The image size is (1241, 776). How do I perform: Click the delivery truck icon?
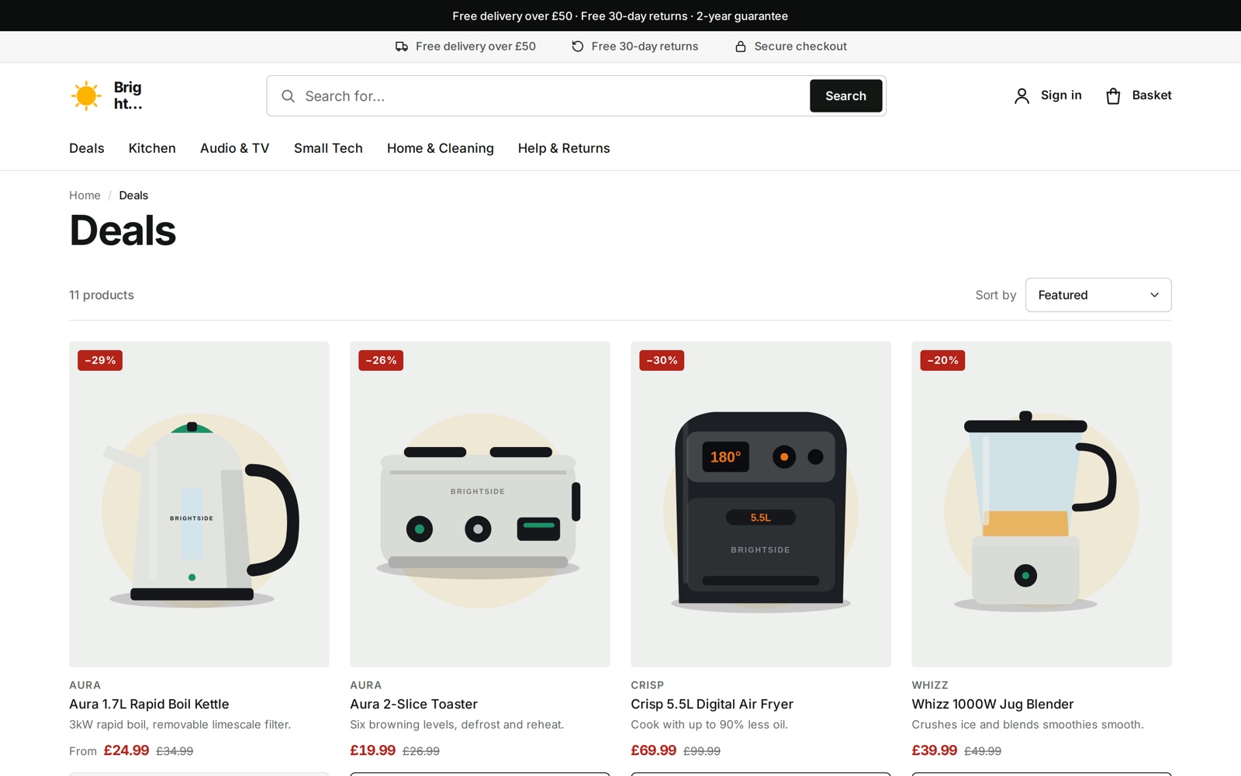pyautogui.click(x=402, y=47)
